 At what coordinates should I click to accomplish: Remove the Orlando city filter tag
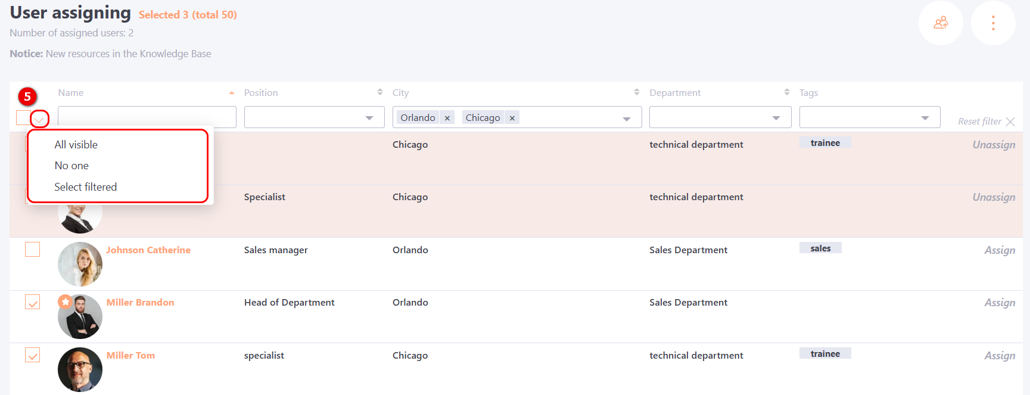[x=447, y=118]
